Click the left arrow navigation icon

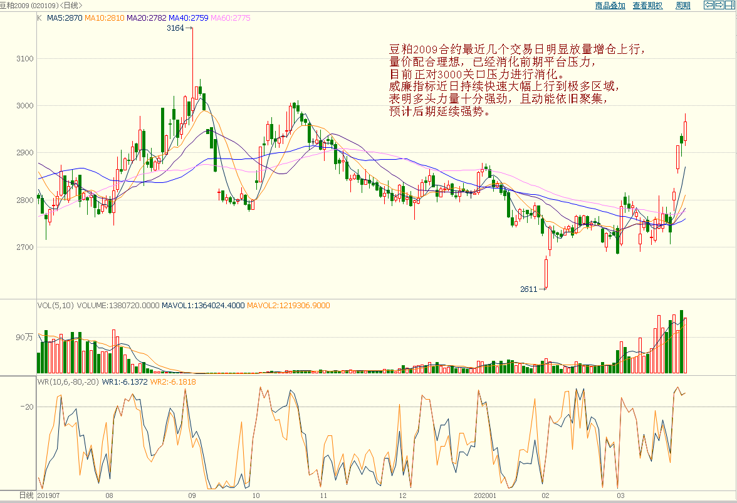[x=709, y=5]
